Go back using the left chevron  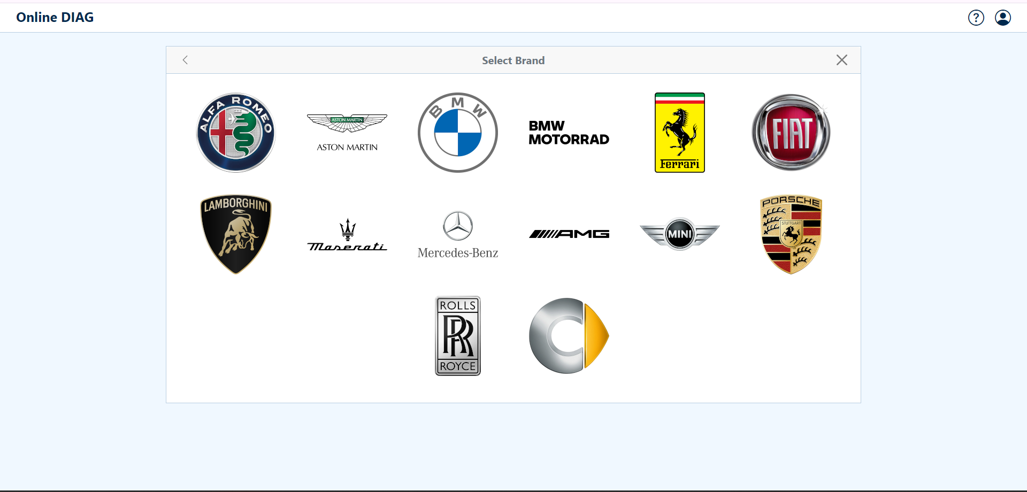coord(185,60)
